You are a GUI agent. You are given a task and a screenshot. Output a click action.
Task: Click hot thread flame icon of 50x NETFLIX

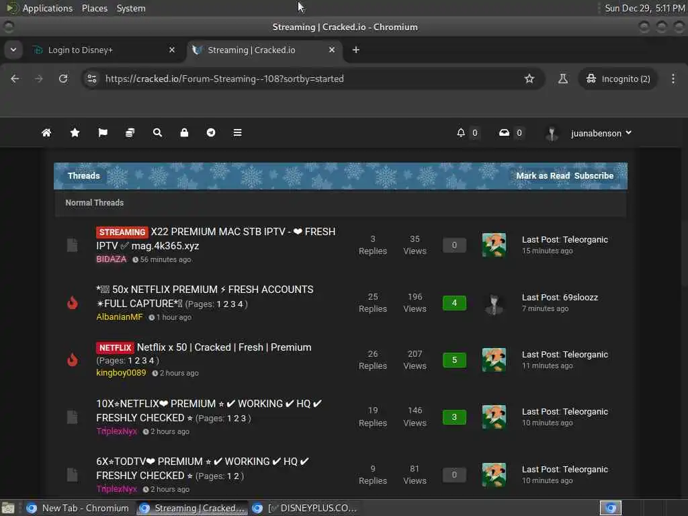point(73,303)
